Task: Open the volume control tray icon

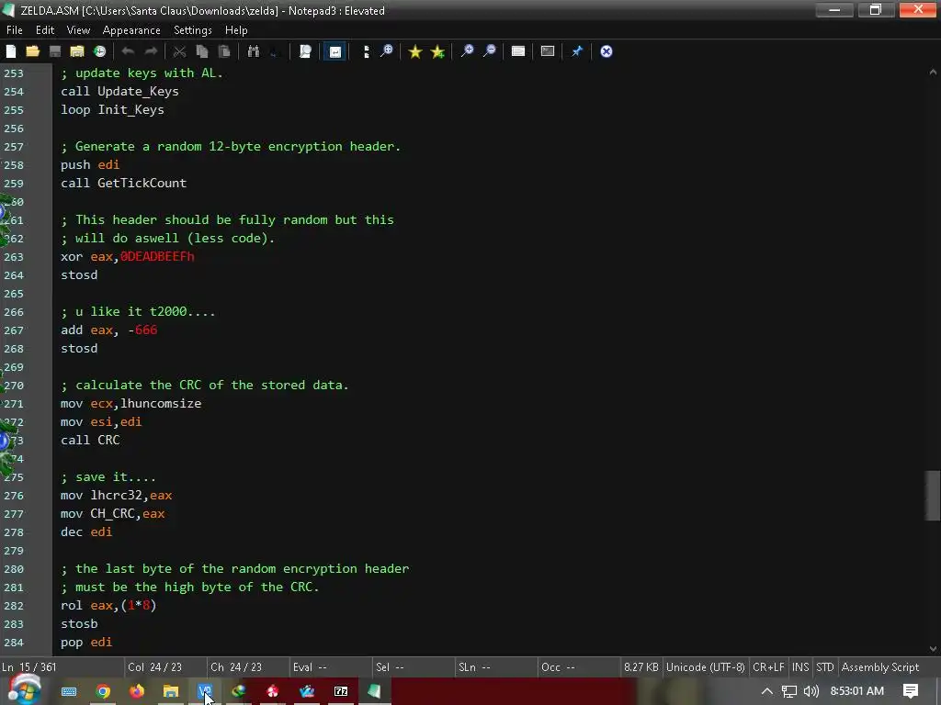Action: point(811,691)
